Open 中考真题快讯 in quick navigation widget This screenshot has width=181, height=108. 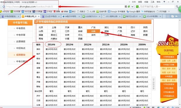click(x=169, y=96)
